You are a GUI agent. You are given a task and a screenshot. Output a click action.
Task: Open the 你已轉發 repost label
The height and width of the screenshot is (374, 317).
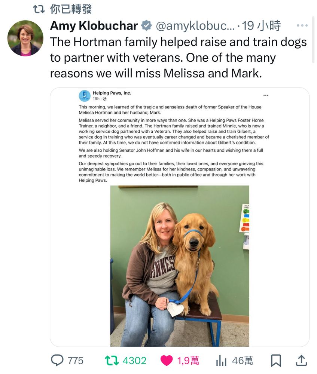pyautogui.click(x=71, y=9)
